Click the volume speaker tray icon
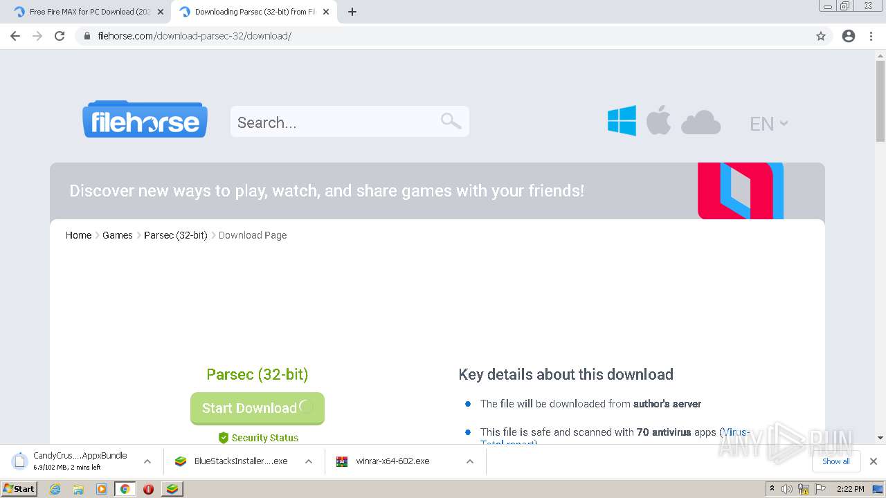 point(787,489)
